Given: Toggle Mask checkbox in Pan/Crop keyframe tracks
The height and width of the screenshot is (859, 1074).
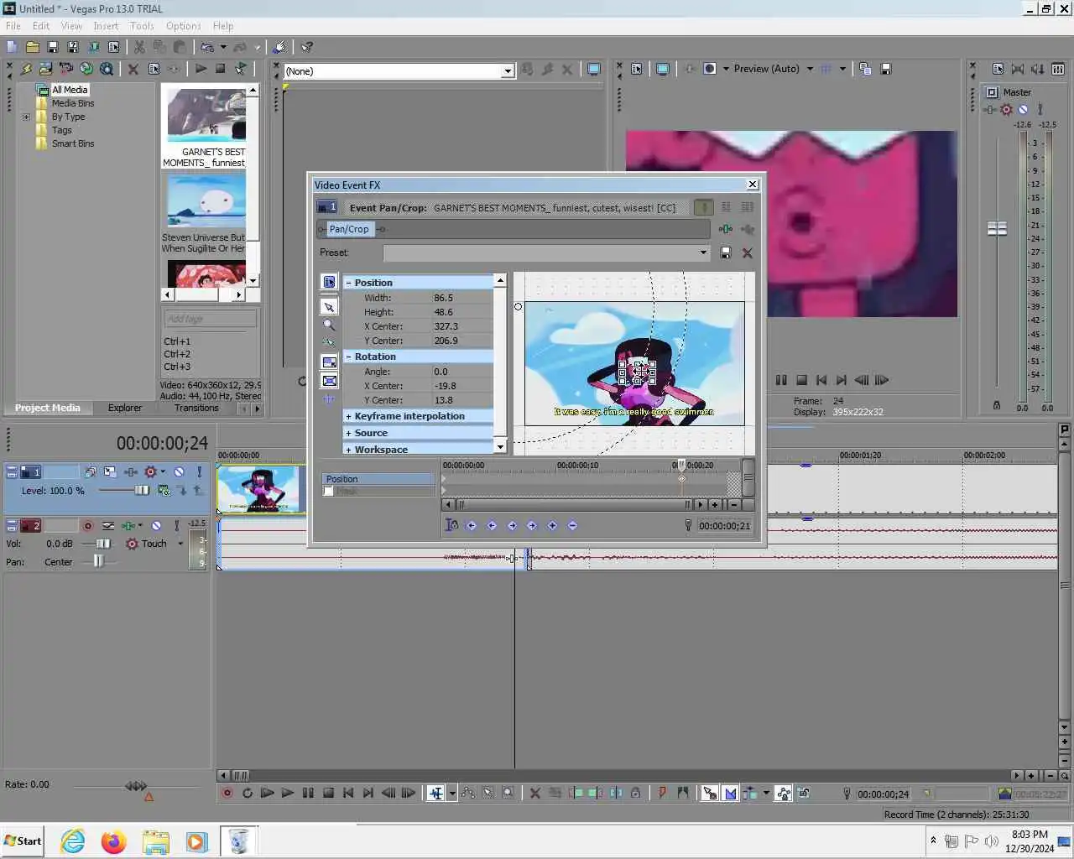Looking at the screenshot, I should 329,491.
